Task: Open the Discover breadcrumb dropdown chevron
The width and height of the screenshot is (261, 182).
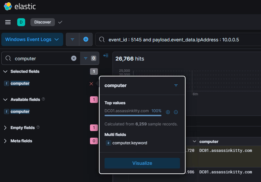Action: [x=60, y=22]
